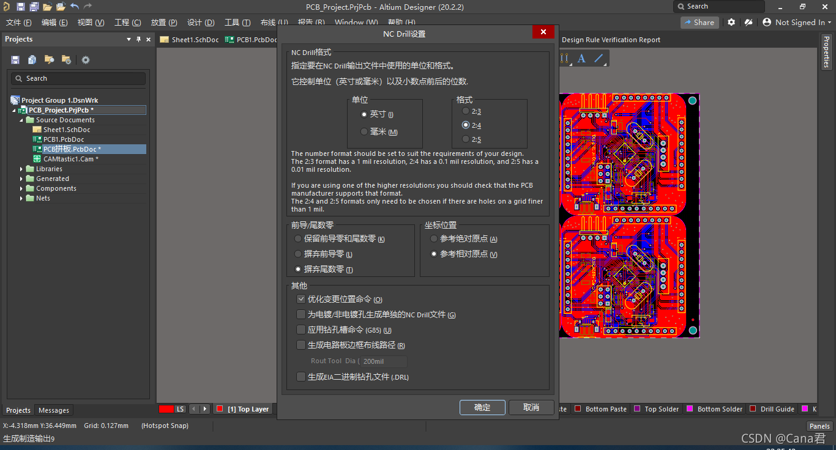Viewport: 836px width, 450px height.
Task: Expand the Libraries tree node
Action: [22, 168]
